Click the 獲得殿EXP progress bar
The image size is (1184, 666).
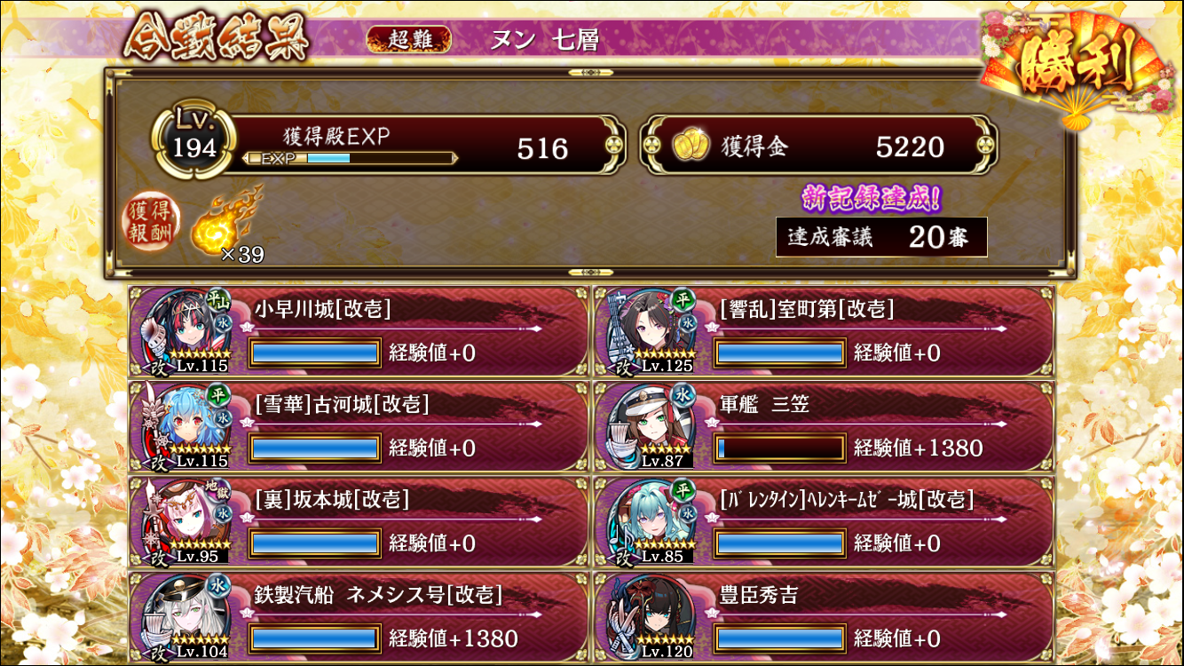click(x=350, y=158)
